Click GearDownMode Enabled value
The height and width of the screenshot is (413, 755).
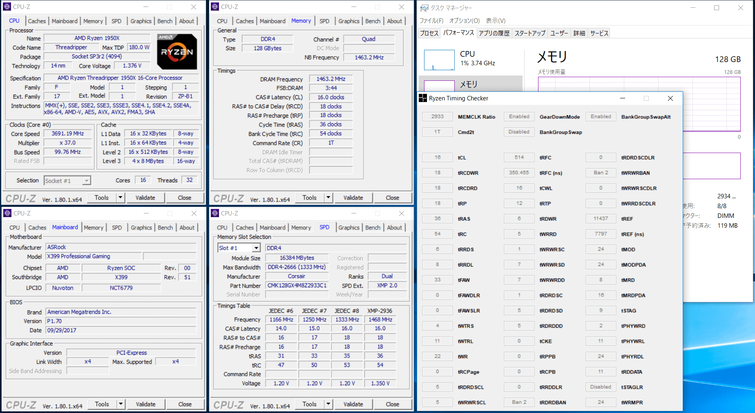click(519, 117)
